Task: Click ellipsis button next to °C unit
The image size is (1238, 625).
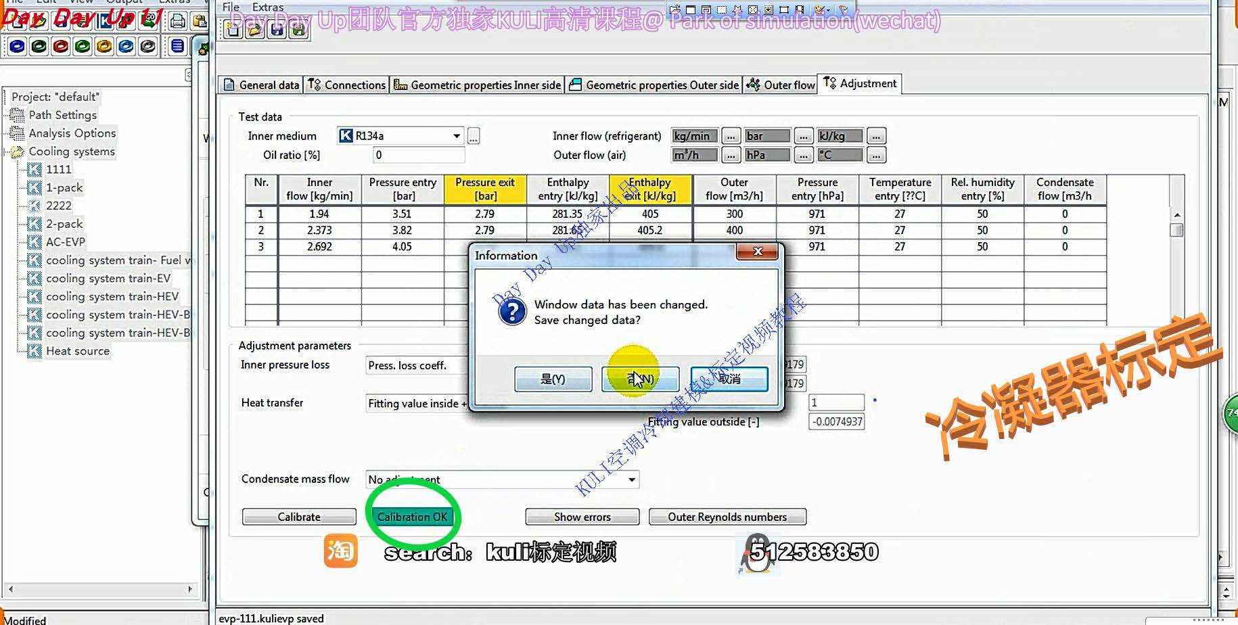Action: click(x=876, y=155)
